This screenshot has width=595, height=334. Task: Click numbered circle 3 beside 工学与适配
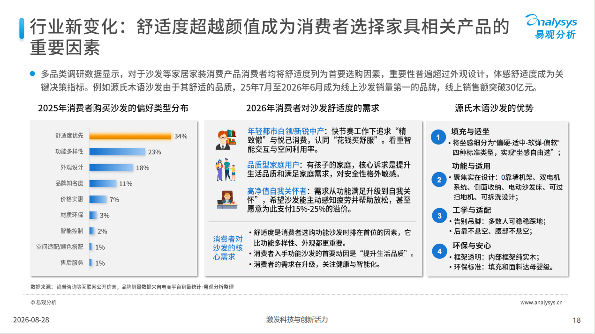(439, 216)
